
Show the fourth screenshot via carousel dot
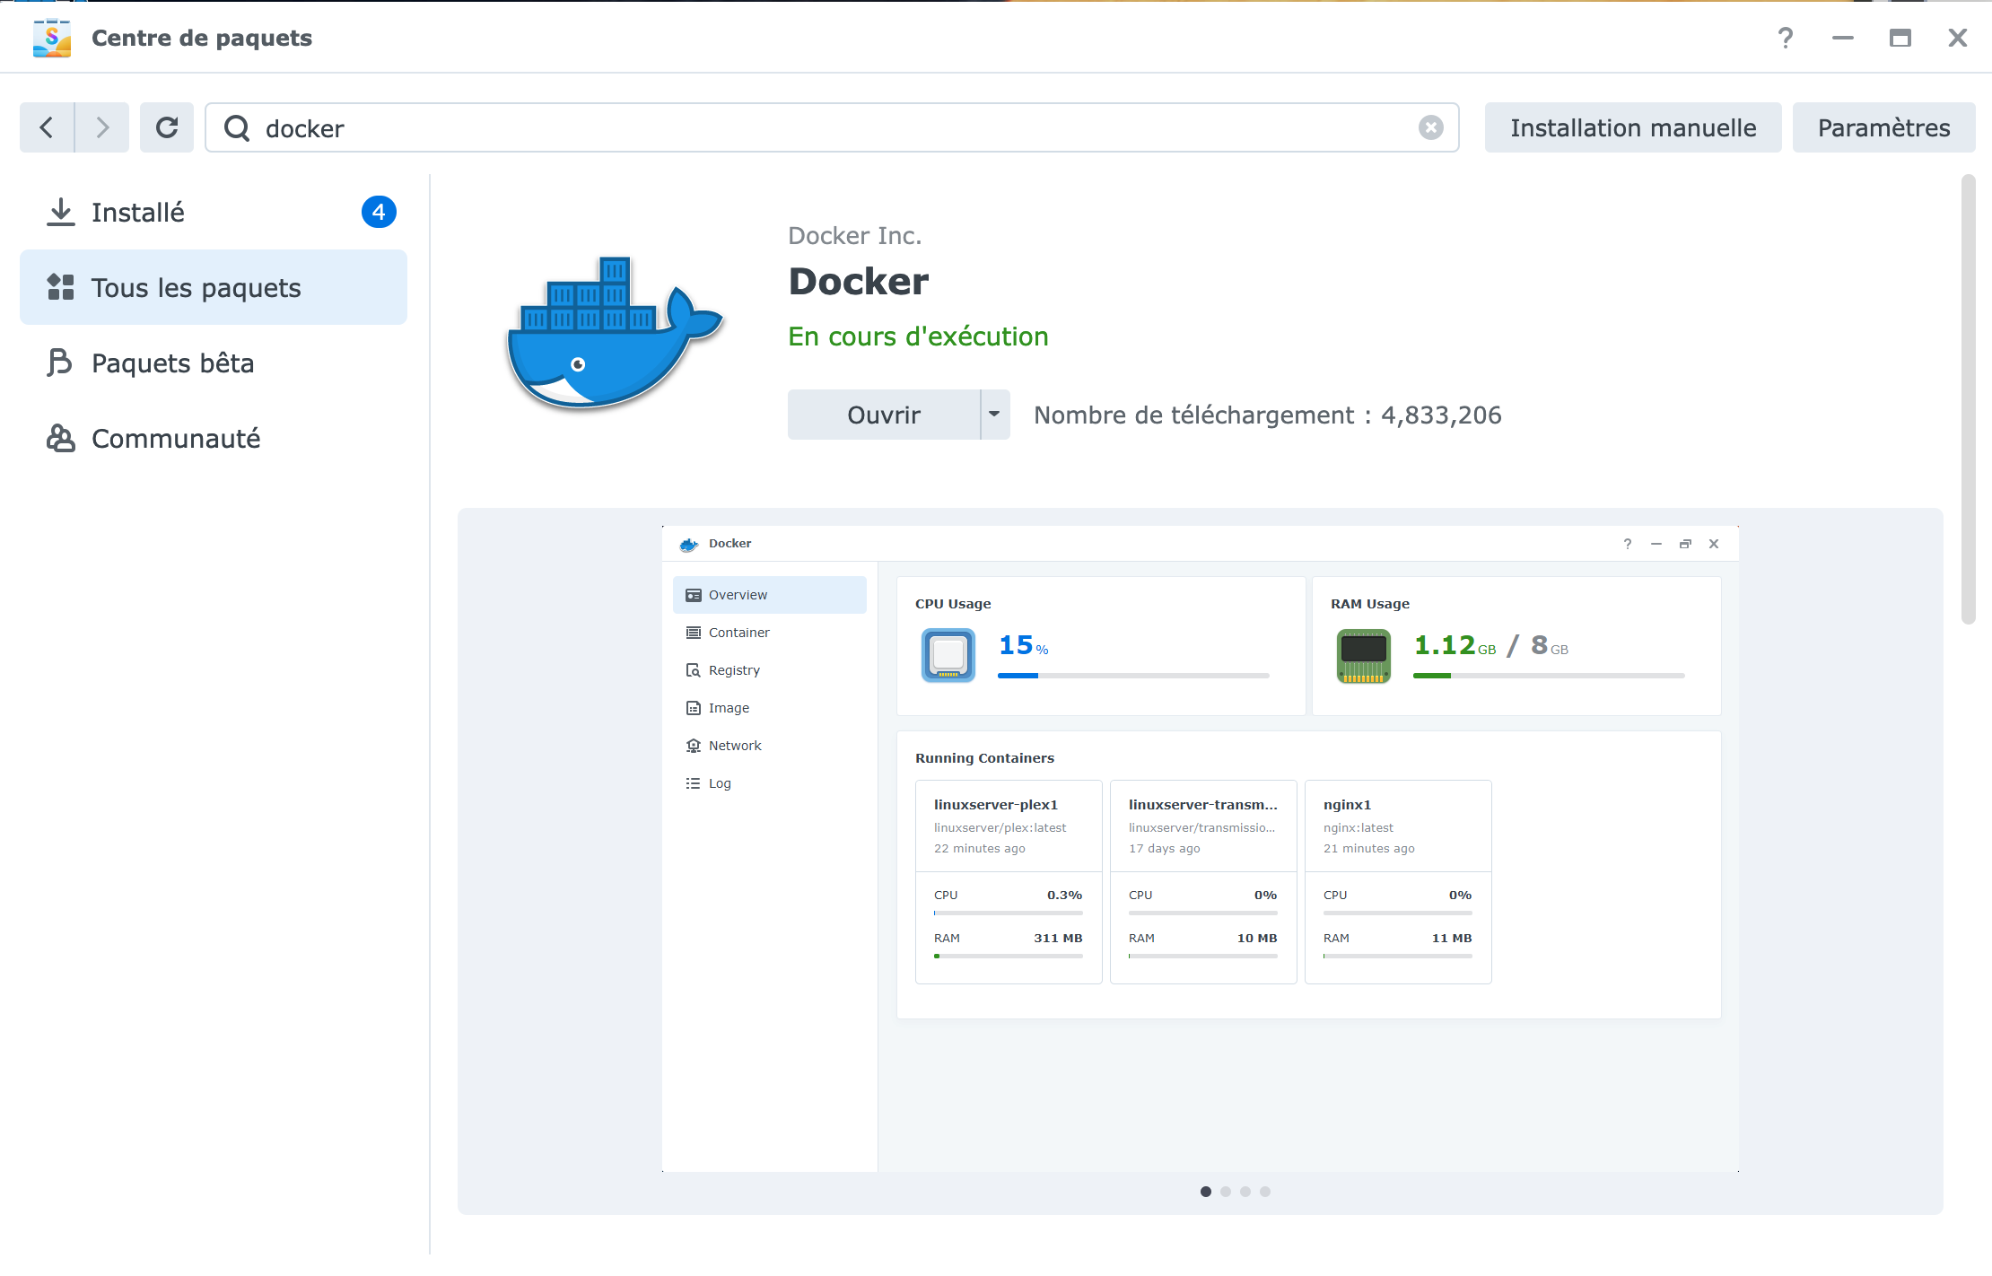point(1265,1192)
